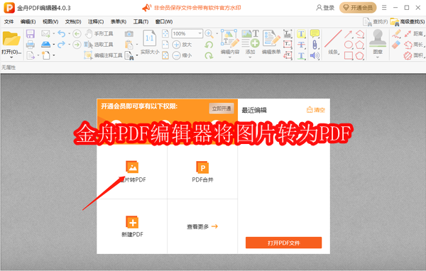The width and height of the screenshot is (426, 271).
Task: Select the Oval shape tool
Action: pyautogui.click(x=349, y=45)
